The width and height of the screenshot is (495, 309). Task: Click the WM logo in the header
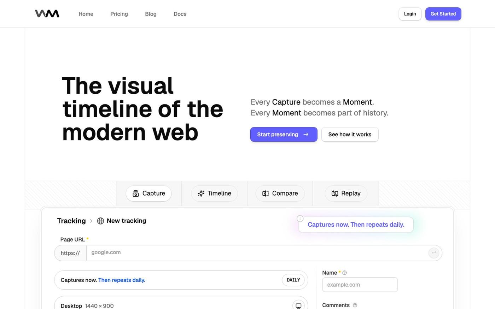tap(47, 14)
